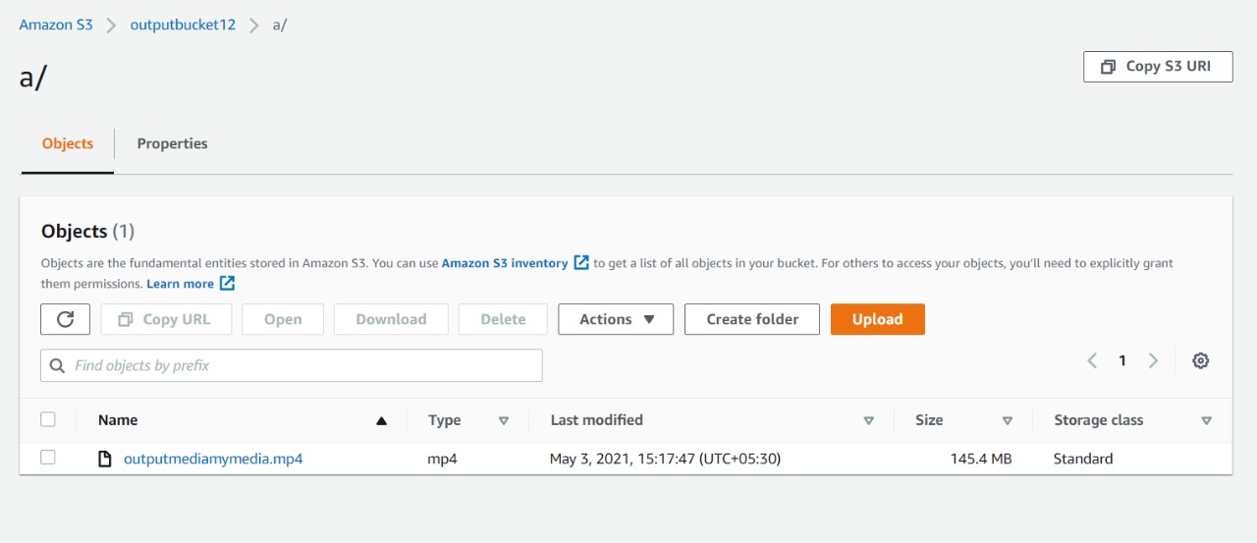The width and height of the screenshot is (1257, 543).
Task: Open the Amazon S3 inventory link
Action: click(505, 263)
